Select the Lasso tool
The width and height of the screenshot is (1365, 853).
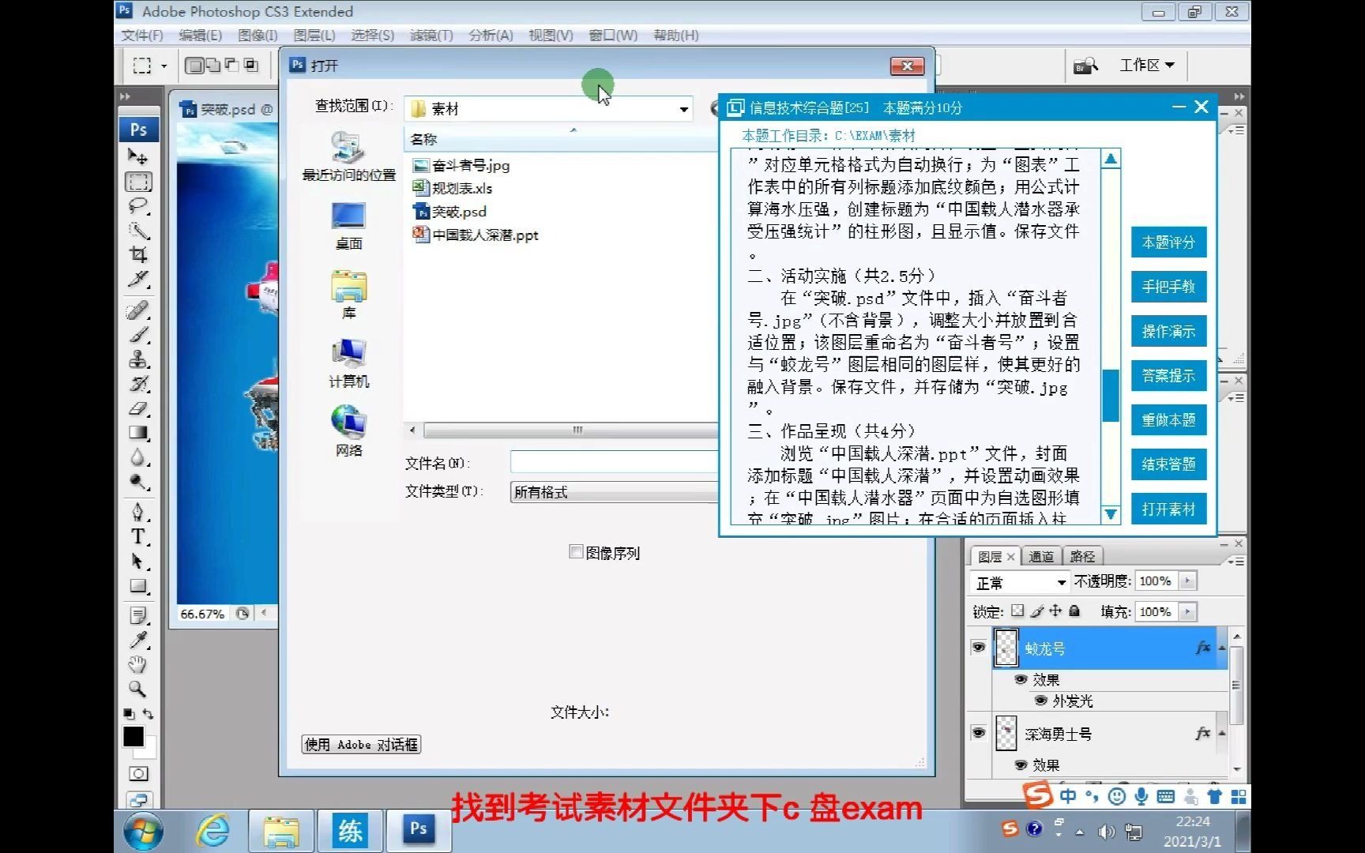pos(138,206)
